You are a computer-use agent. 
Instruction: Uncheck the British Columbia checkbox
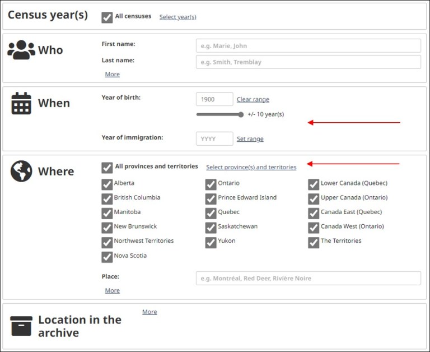[x=107, y=199]
